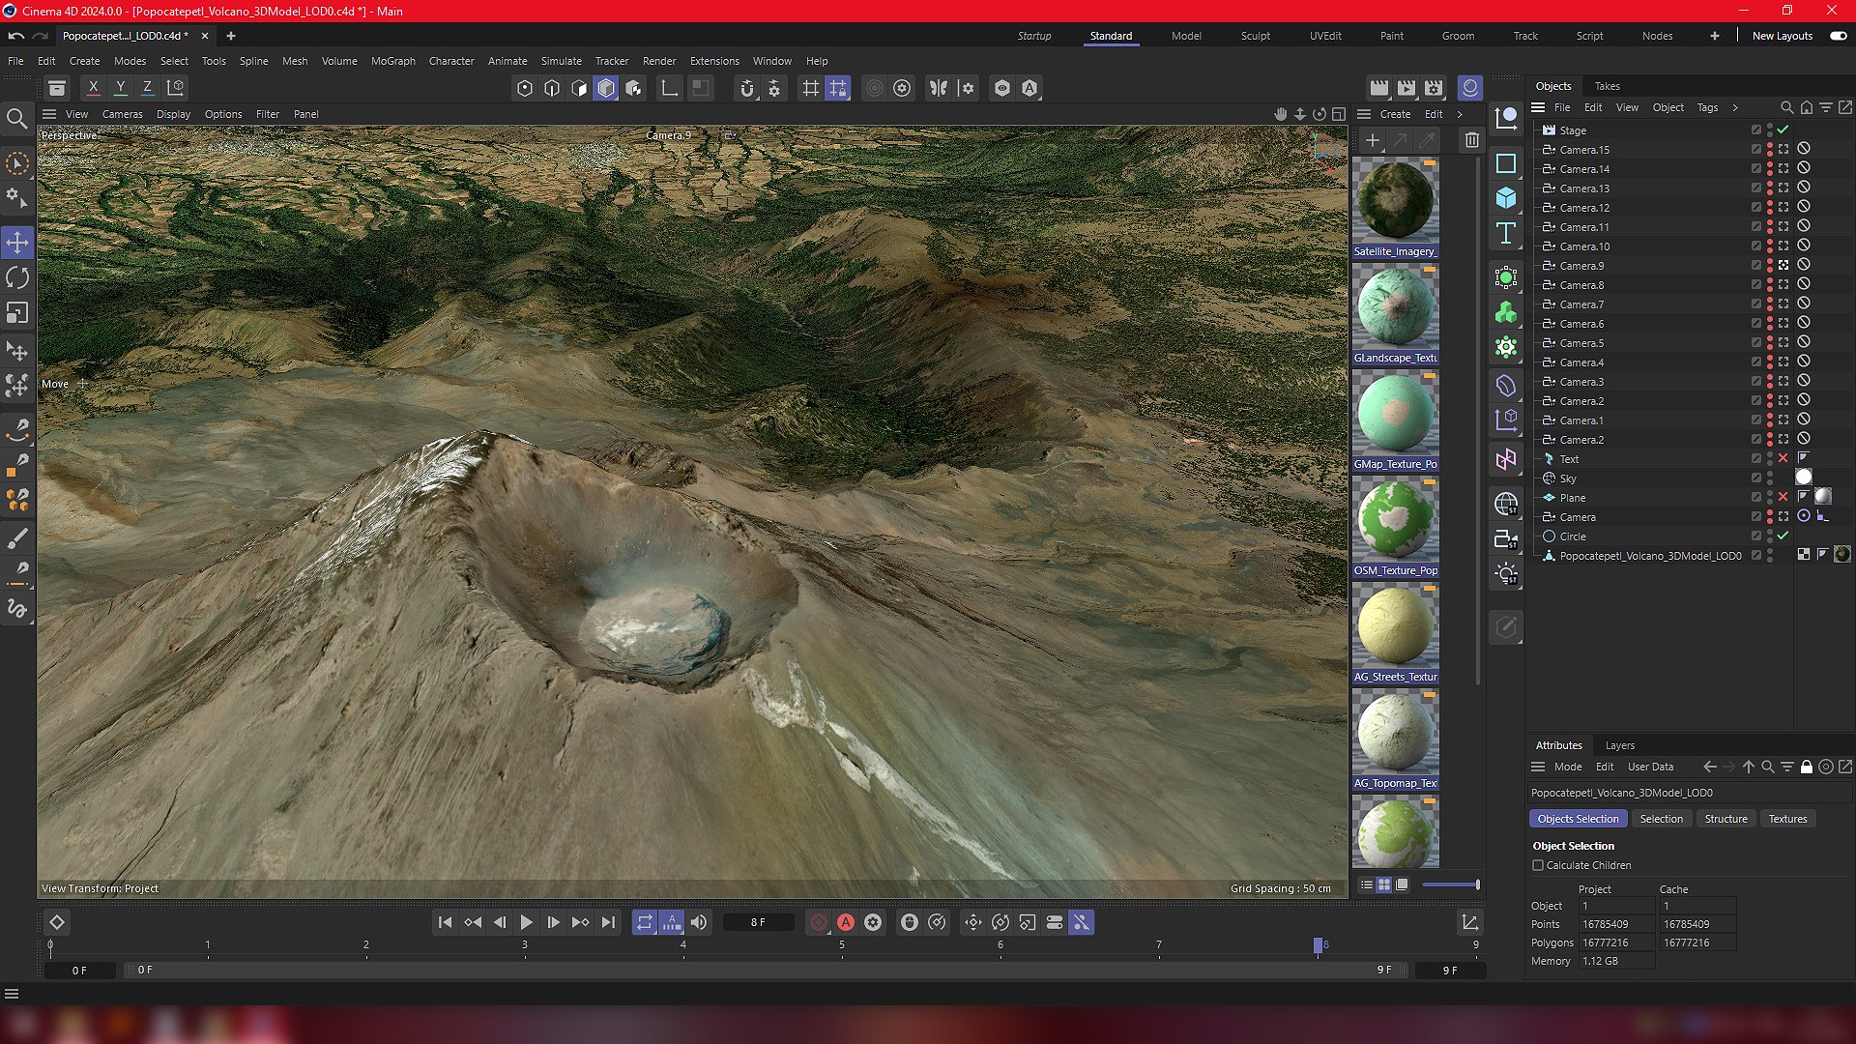Create new material with plus icon

tap(1372, 140)
